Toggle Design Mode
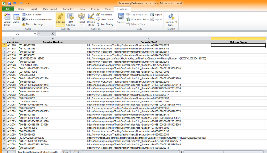The height and width of the screenshot is (153, 267). (x=91, y=19)
